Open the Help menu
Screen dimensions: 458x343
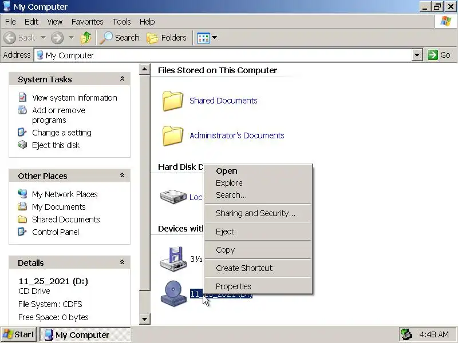click(147, 22)
